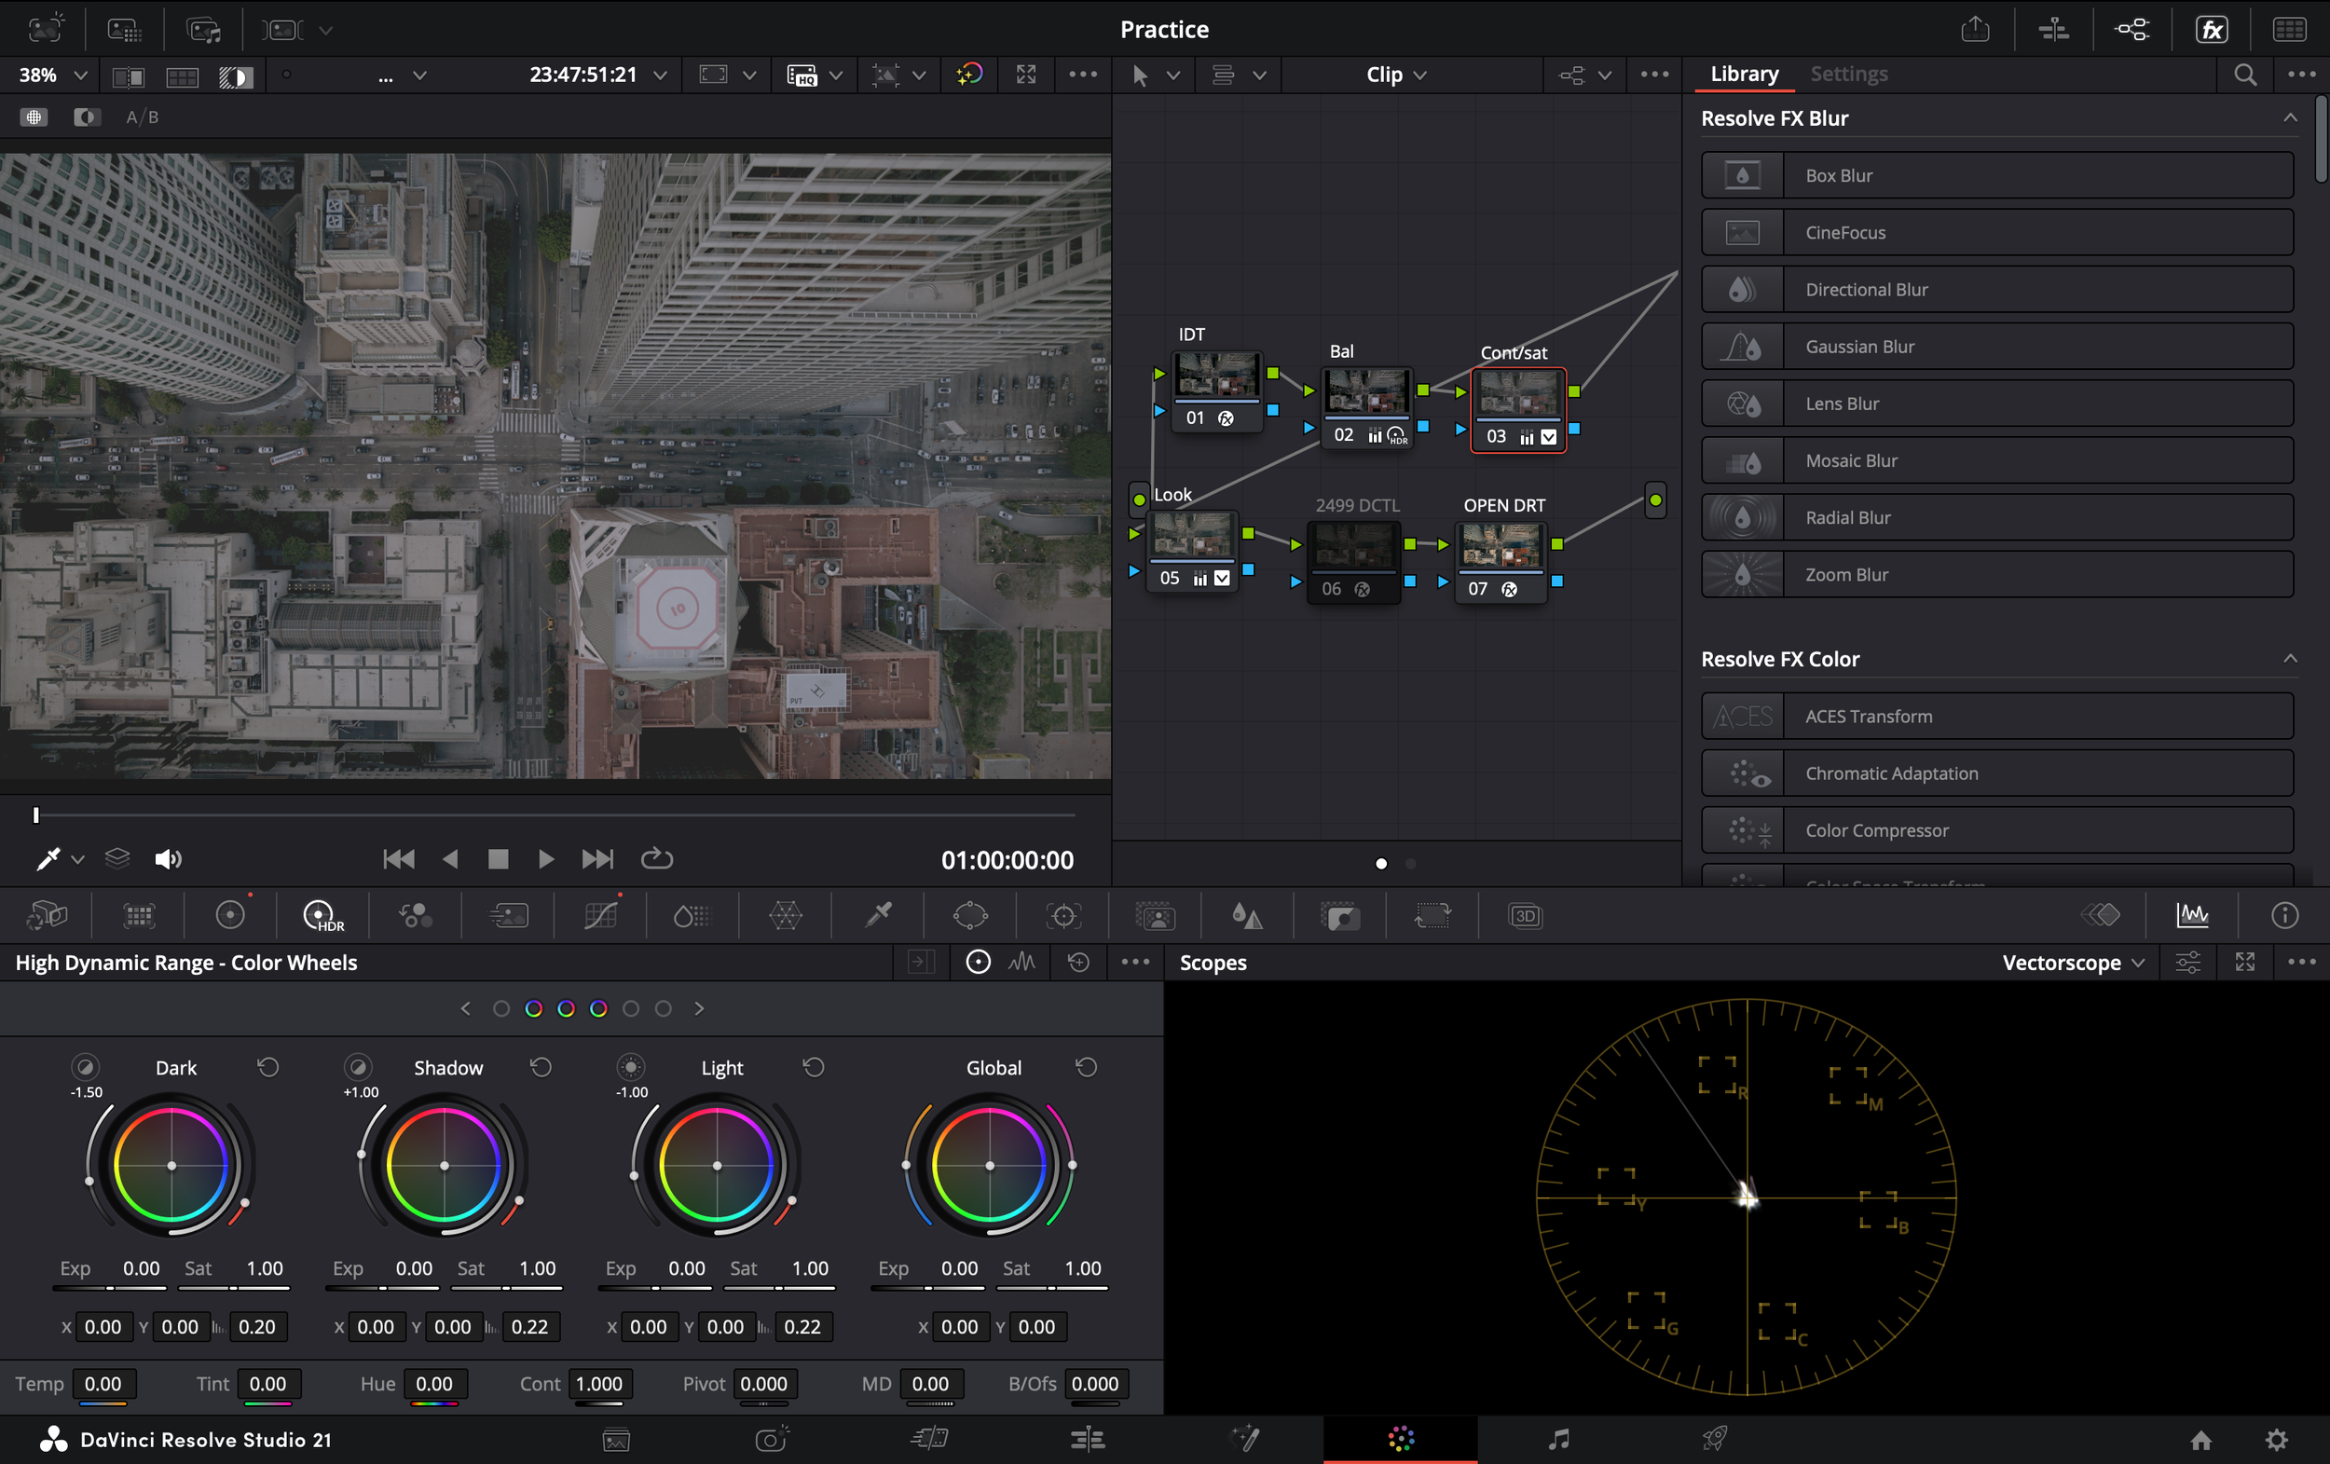Show the Scopes panel icon
Screen dimensions: 2330x1464
[2192, 914]
